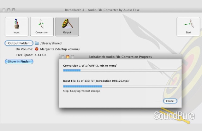The height and width of the screenshot is (131, 202).
Task: Choose a new Output Folder
Action: [x=19, y=43]
